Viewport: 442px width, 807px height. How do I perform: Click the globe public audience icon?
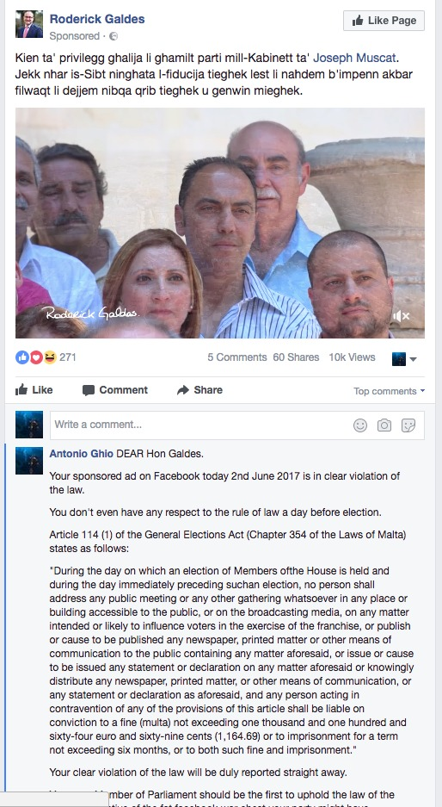coord(114,36)
